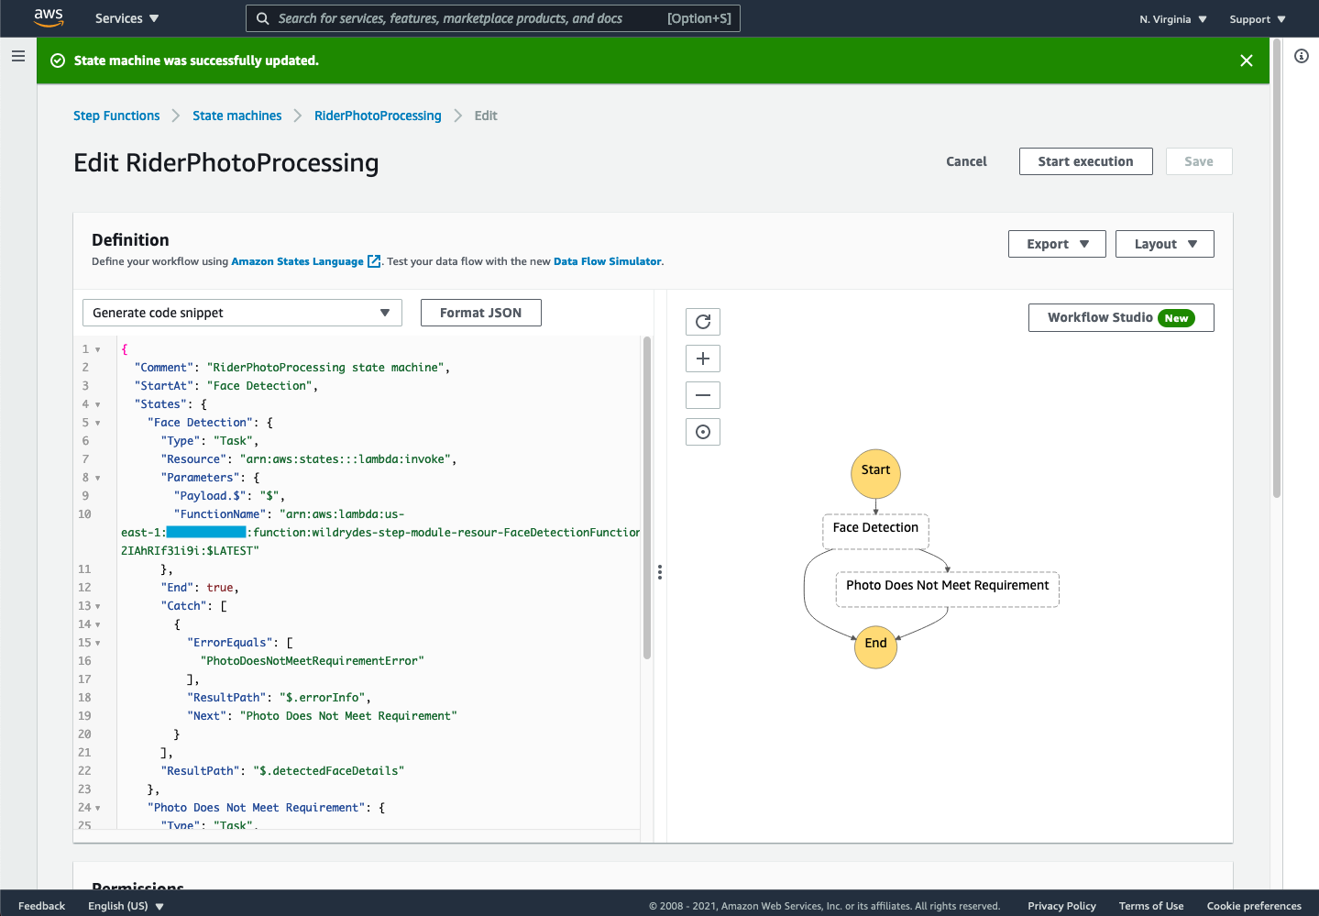Open the Export dropdown

click(x=1057, y=244)
